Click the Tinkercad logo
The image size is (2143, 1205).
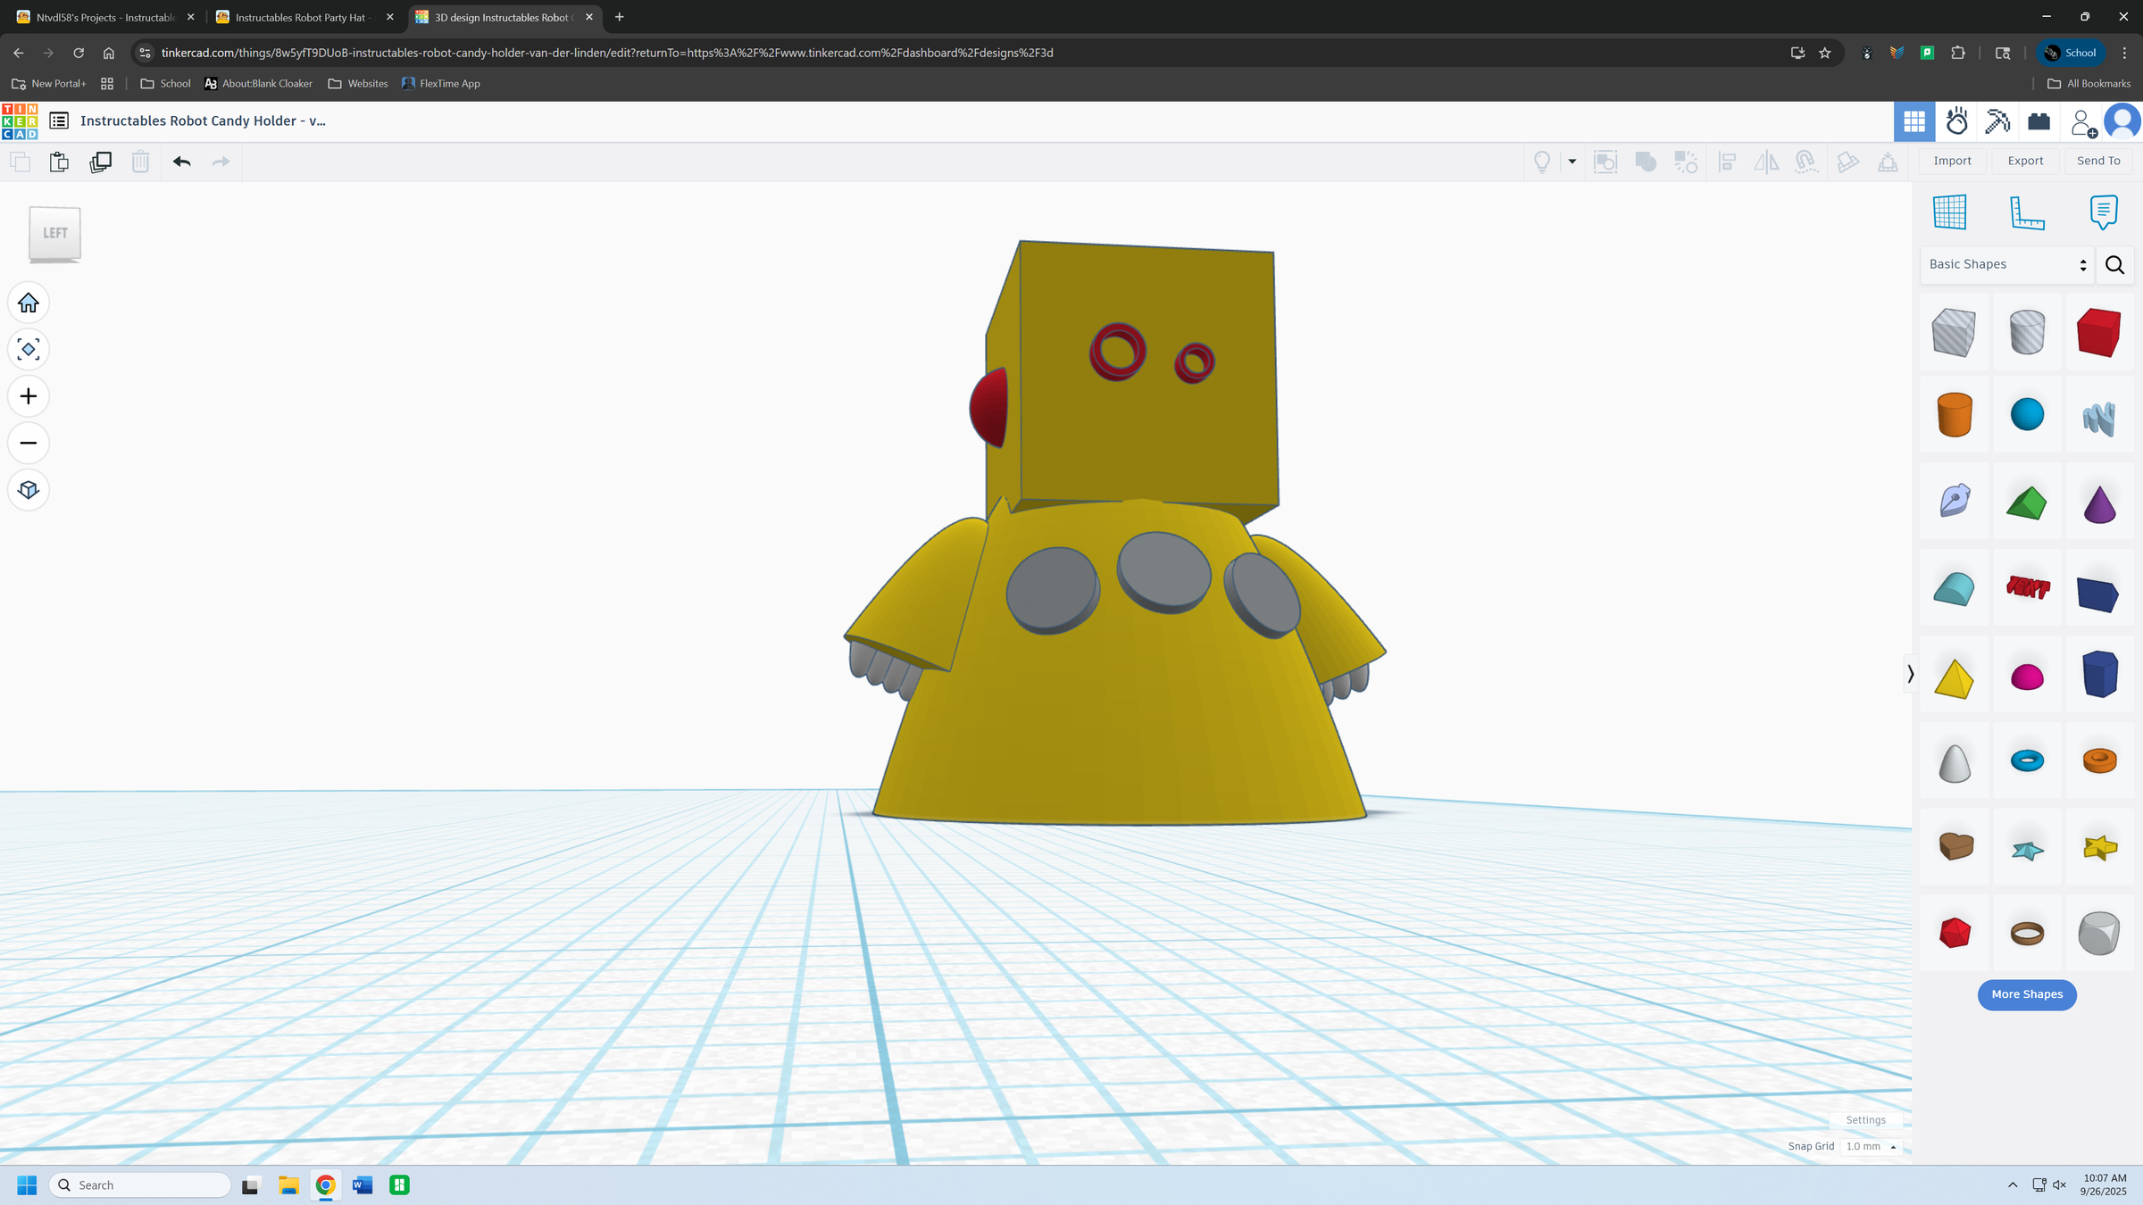tap(20, 121)
